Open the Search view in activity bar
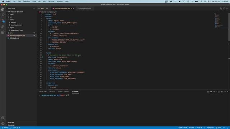 tap(3, 15)
